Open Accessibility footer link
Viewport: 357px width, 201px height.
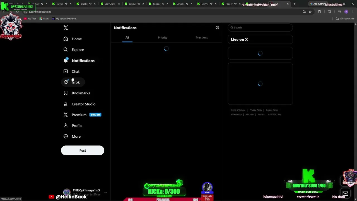[x=236, y=114]
